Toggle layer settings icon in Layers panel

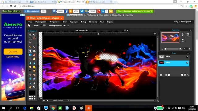161,75
